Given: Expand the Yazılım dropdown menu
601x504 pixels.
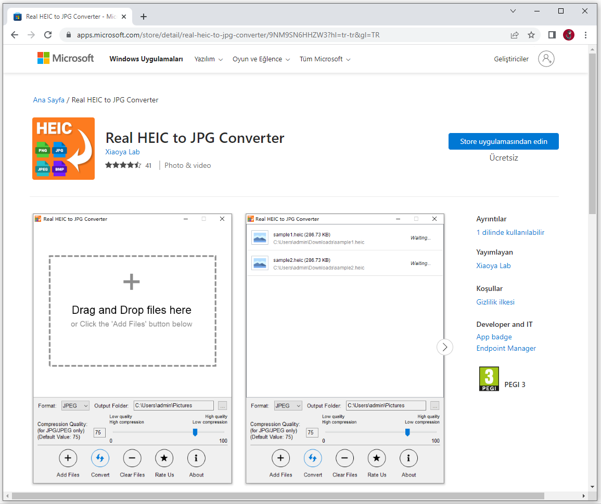Looking at the screenshot, I should pos(208,59).
